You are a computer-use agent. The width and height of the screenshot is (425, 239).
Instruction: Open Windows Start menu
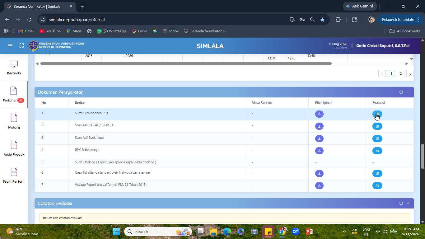click(116, 232)
